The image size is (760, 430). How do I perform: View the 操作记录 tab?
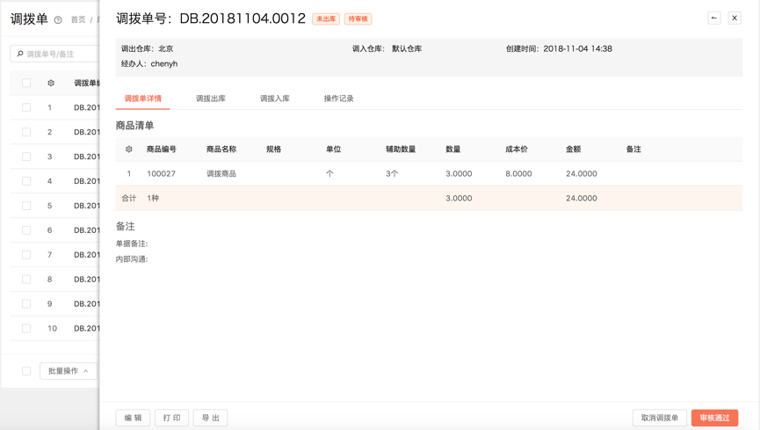point(338,98)
